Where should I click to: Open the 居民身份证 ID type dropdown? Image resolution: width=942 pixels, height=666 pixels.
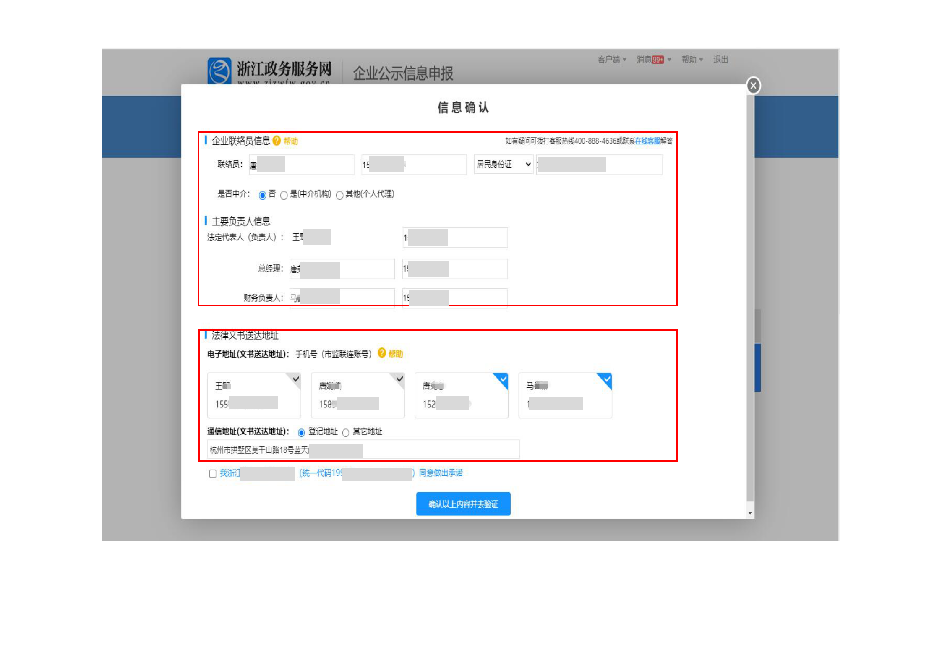(x=504, y=165)
